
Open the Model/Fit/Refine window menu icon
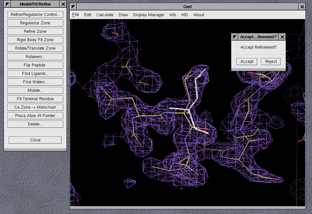pos(7,4)
